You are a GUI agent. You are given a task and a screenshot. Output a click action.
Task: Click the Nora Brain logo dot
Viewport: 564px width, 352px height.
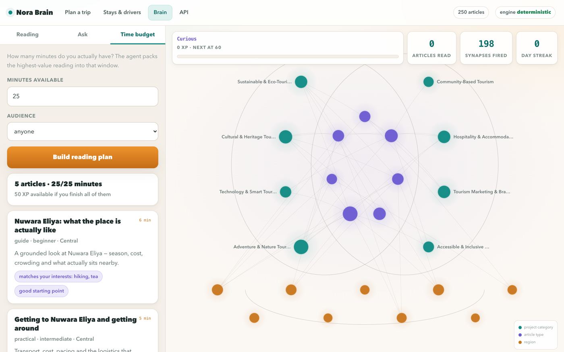[x=10, y=12]
